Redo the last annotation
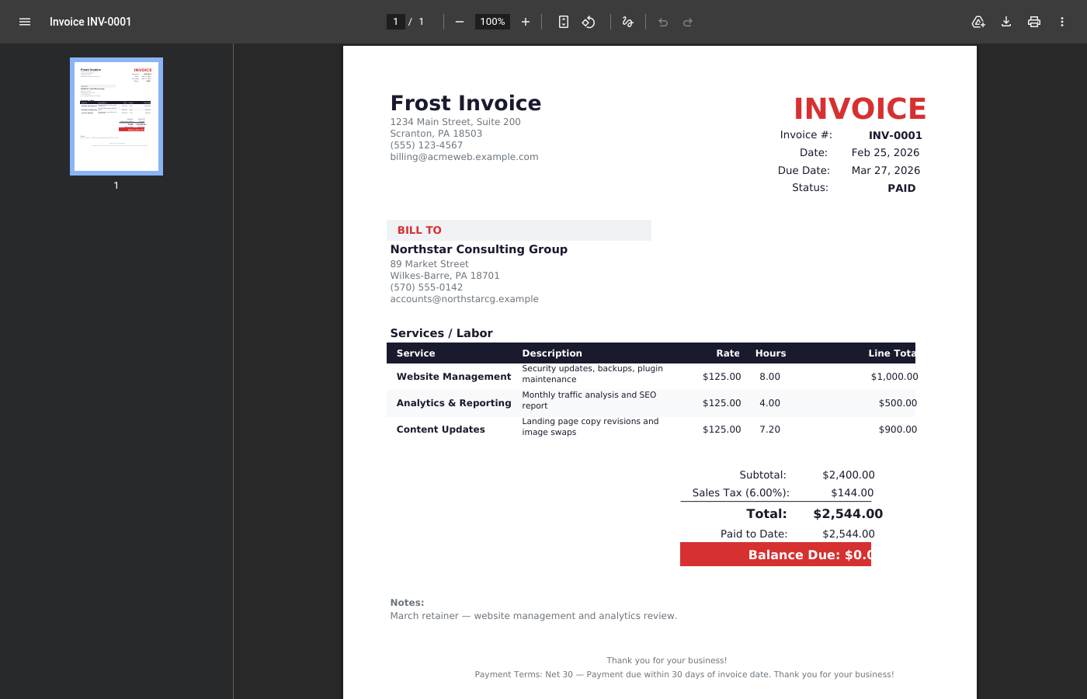This screenshot has width=1087, height=699. [688, 22]
